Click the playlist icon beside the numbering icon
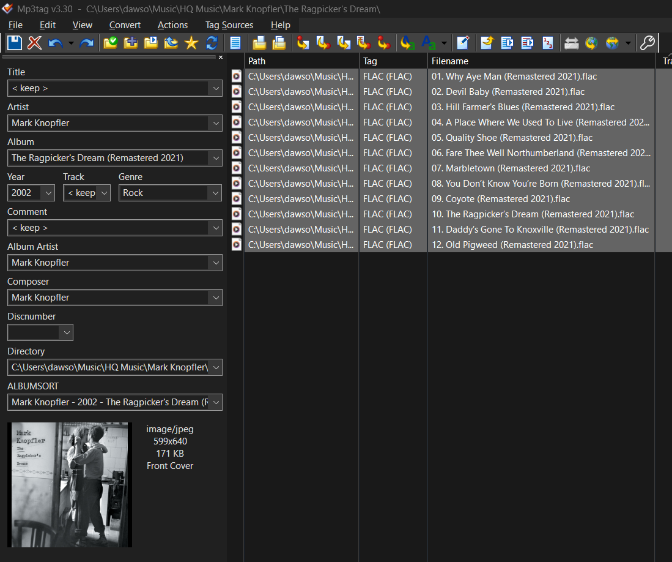The image size is (672, 562). tap(527, 43)
